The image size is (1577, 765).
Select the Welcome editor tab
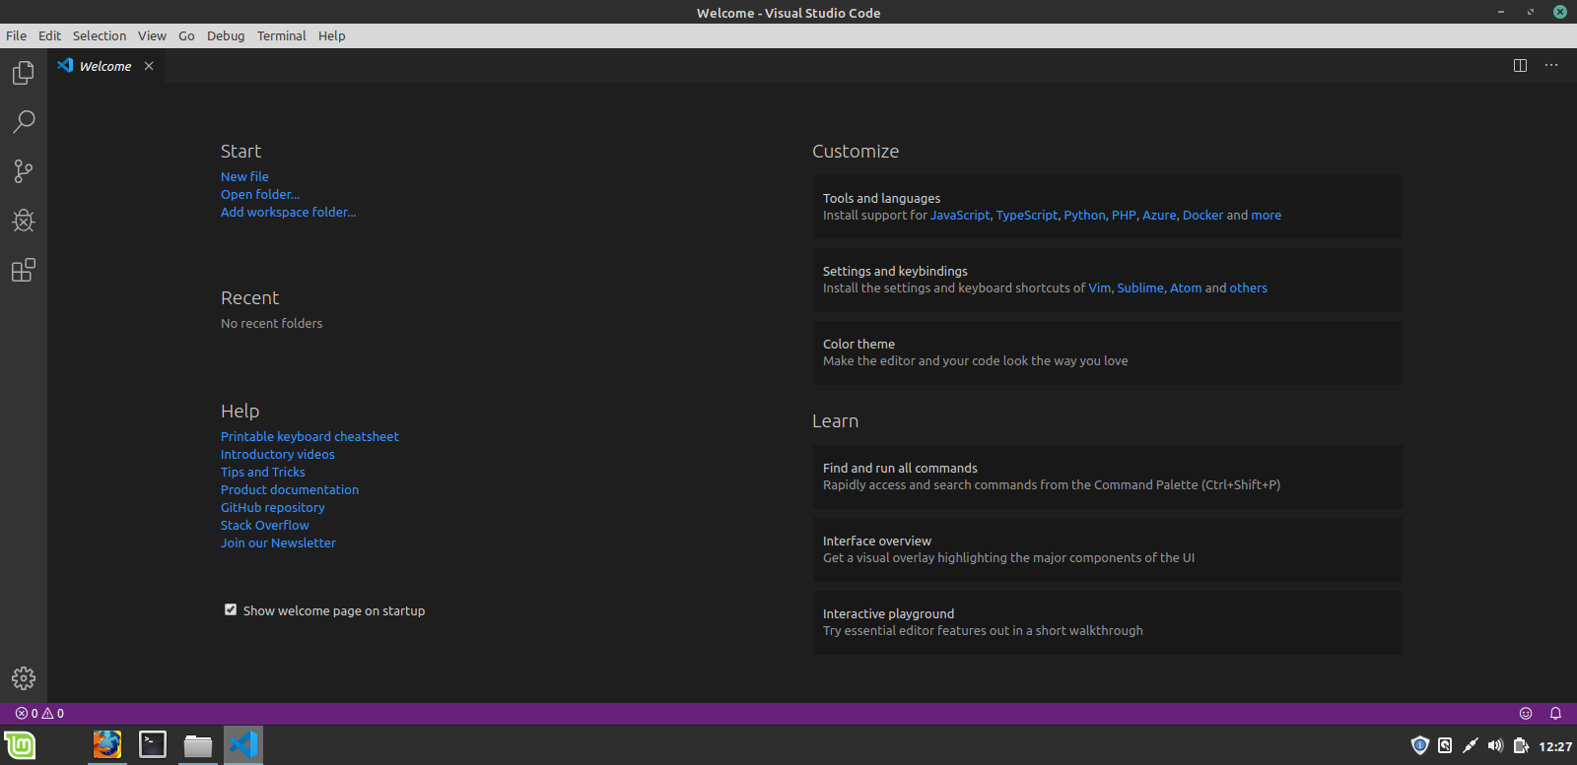(105, 66)
